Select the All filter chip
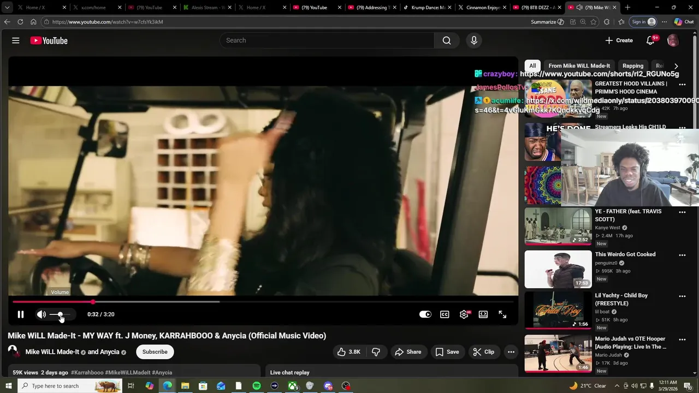Image resolution: width=699 pixels, height=393 pixels. pos(532,65)
